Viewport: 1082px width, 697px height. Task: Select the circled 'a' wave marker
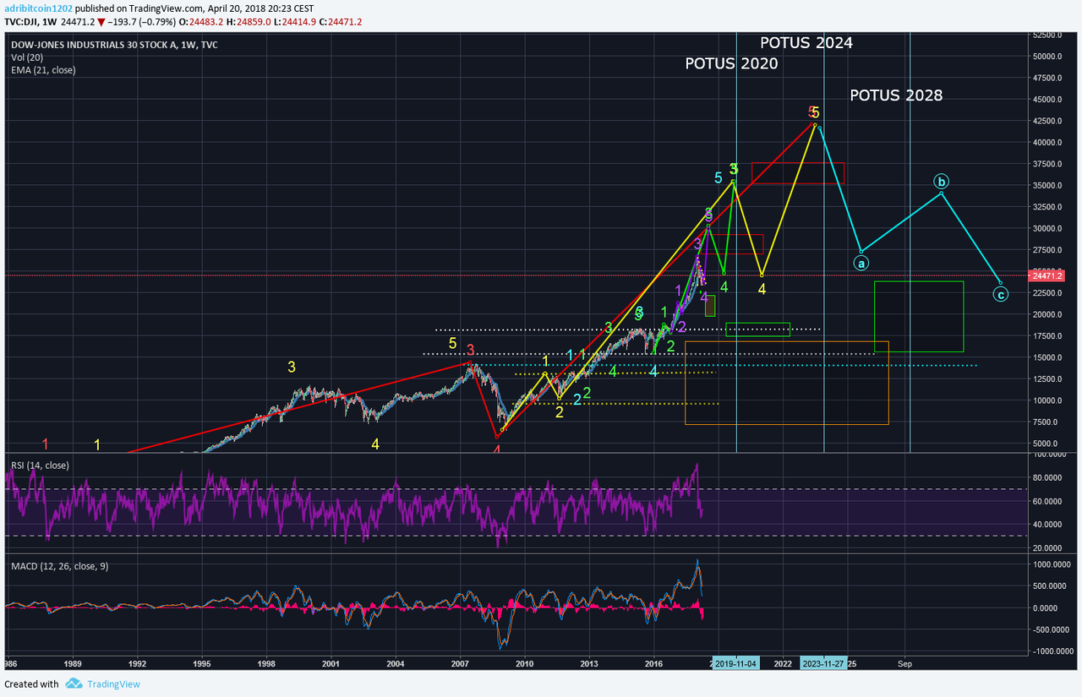pyautogui.click(x=861, y=263)
